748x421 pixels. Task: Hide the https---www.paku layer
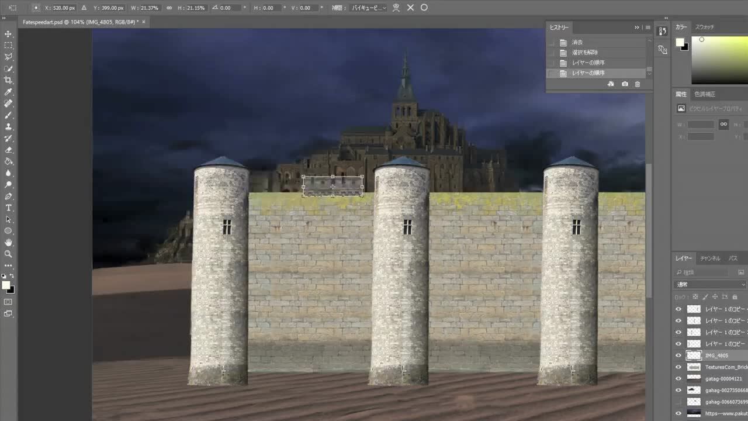[x=678, y=413]
